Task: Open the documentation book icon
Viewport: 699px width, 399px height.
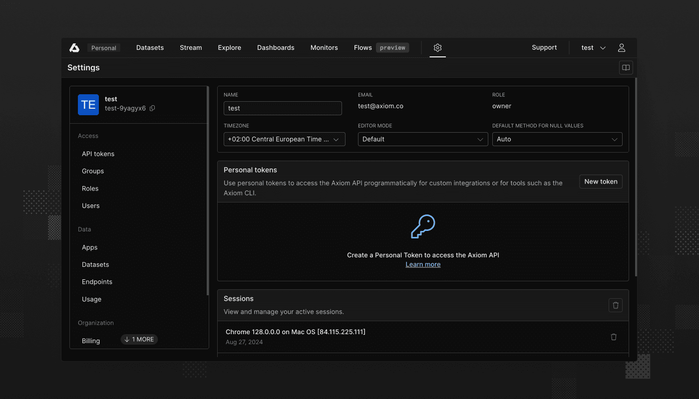Action: (626, 67)
